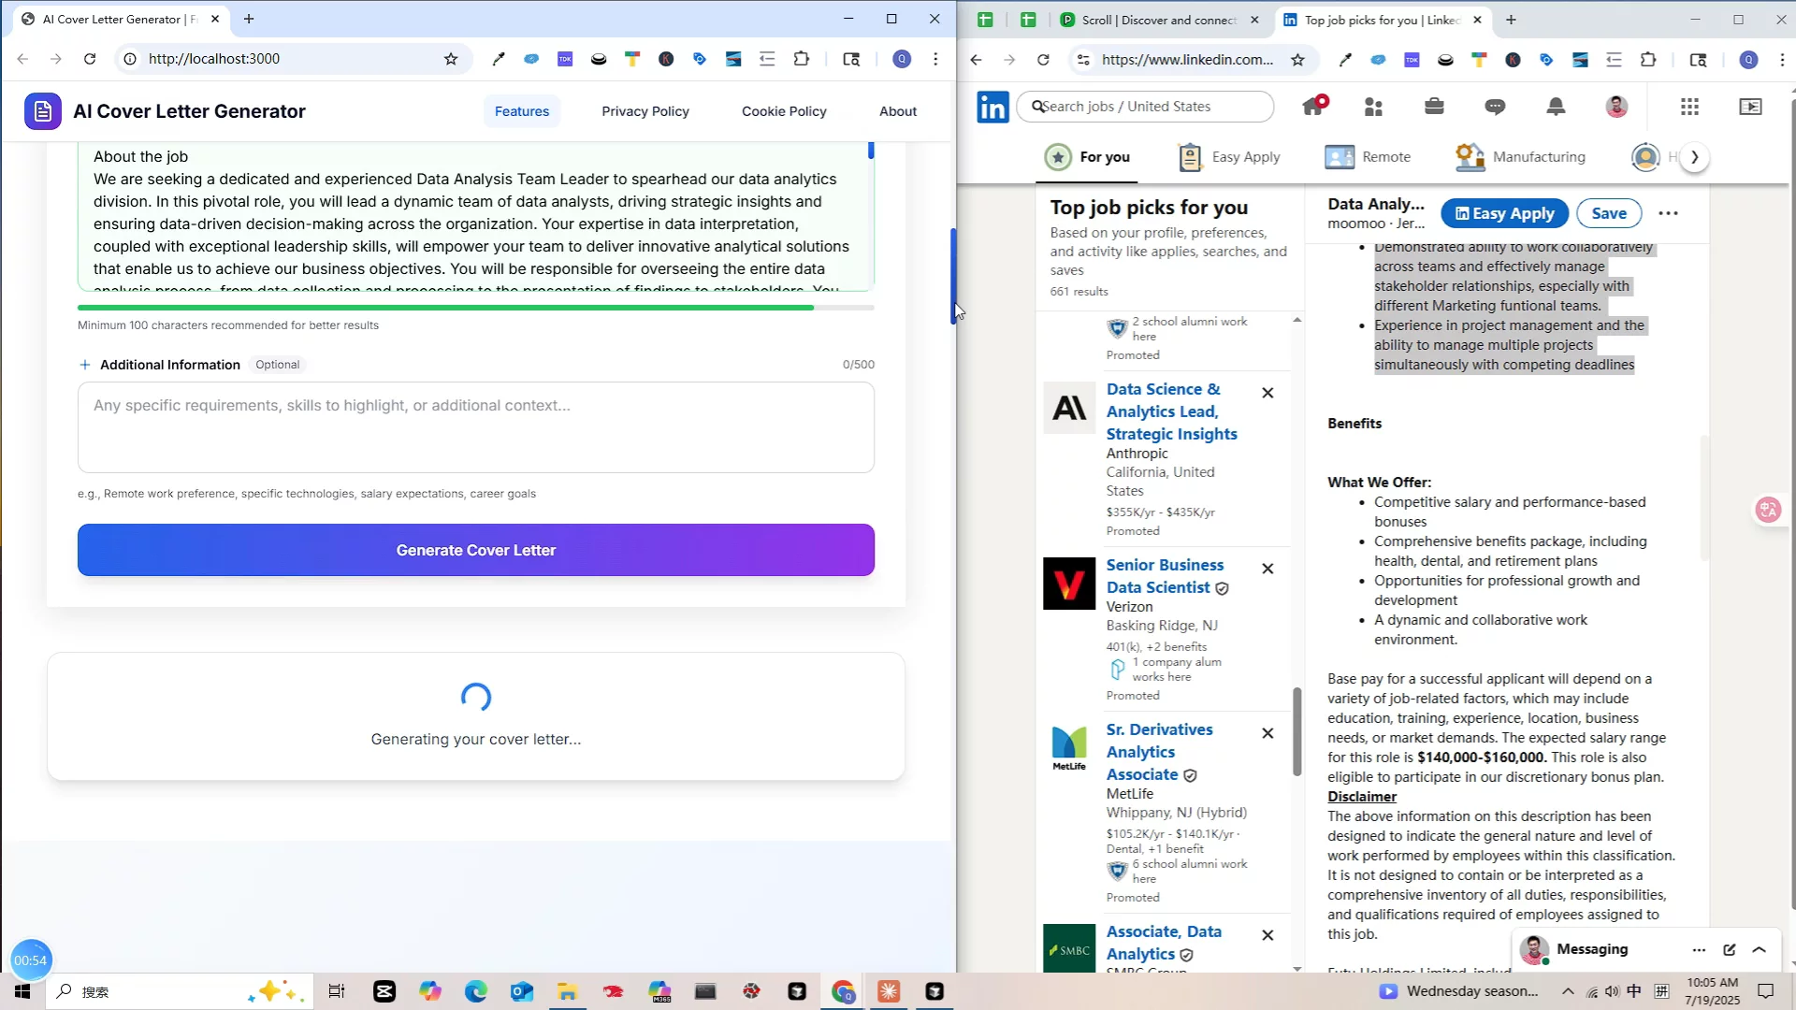
Task: Open the My Network people icon
Action: click(1373, 107)
